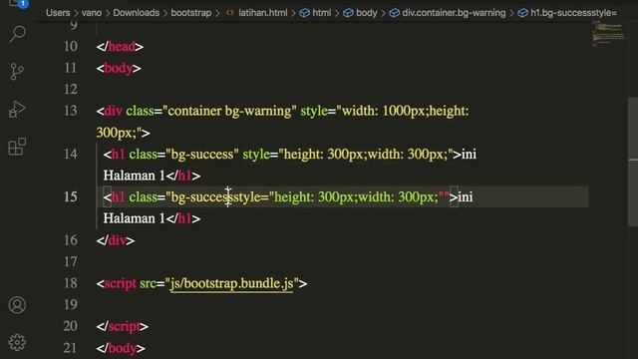Click line number 14 in gutter
Screen dimensions: 638x359
71,154
